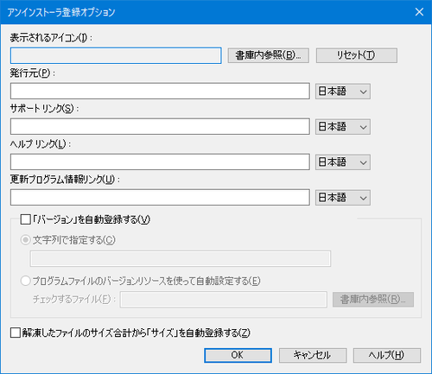Click the 発行元 publisher text field
This screenshot has height=374, width=432.
(x=160, y=91)
